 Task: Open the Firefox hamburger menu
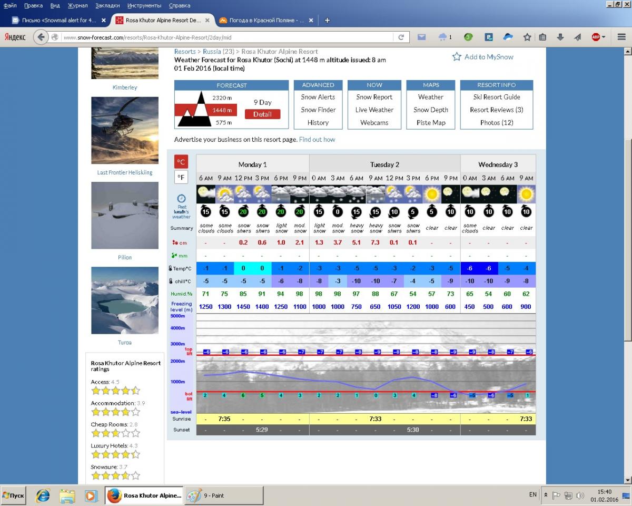[x=621, y=37]
